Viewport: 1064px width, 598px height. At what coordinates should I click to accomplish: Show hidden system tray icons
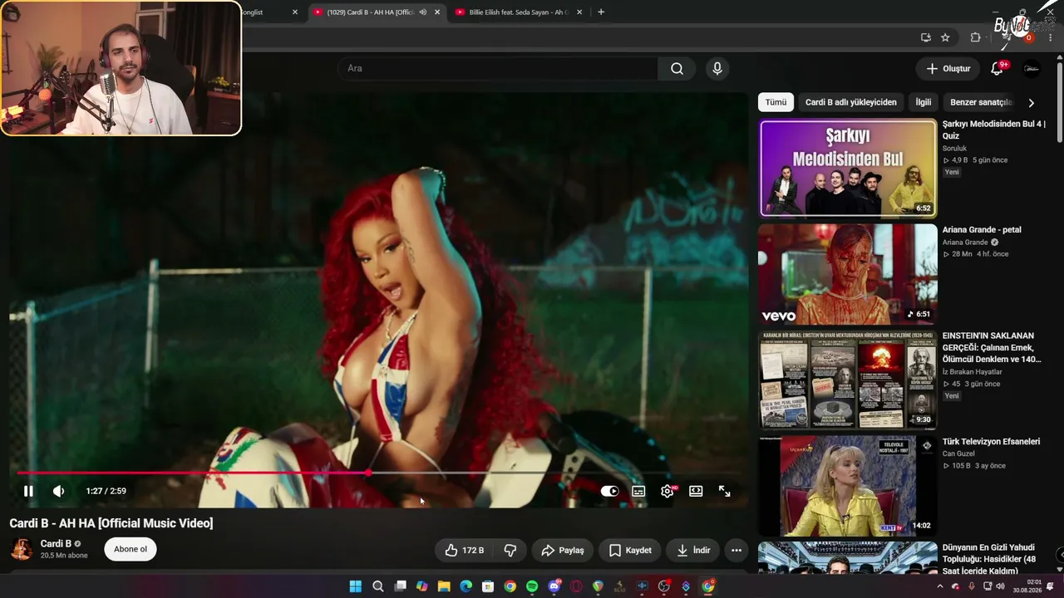point(940,586)
